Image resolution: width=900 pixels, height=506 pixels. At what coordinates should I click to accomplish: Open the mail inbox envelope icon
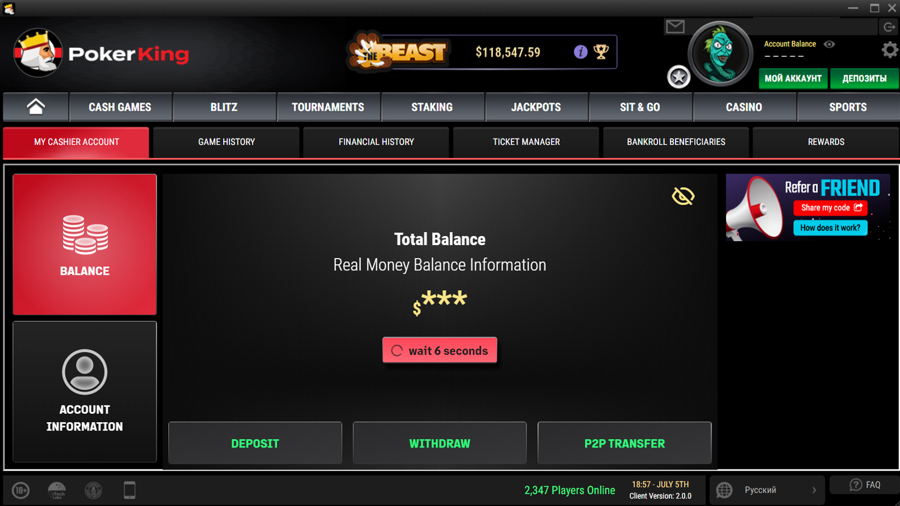[675, 26]
